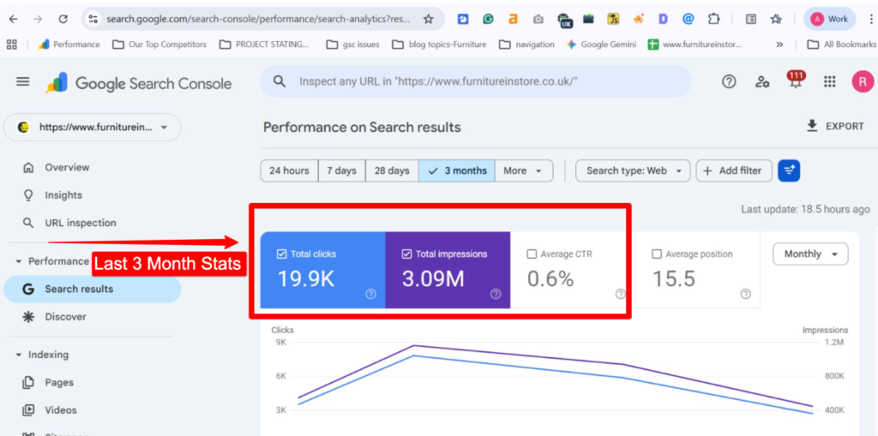
Task: Click the UK globe extension icon
Action: click(564, 21)
